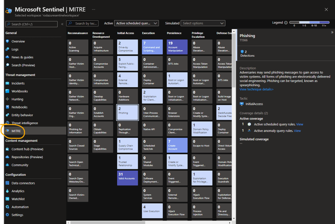This screenshot has height=224, width=335.
Task: Collapse the Phishing details panel chevron
Action: [x=332, y=32]
